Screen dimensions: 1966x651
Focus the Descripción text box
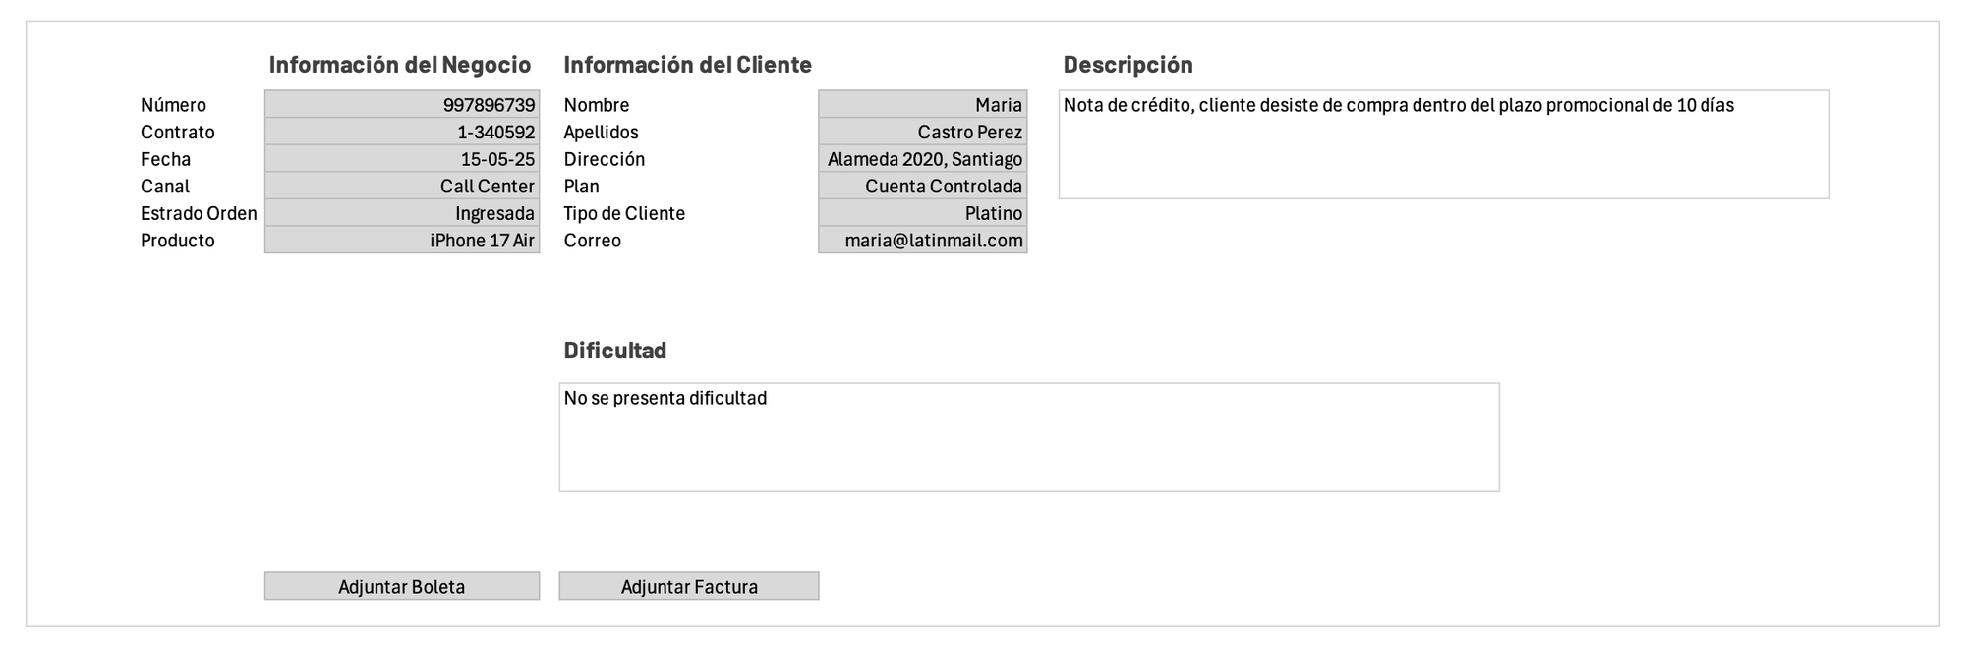[1443, 145]
